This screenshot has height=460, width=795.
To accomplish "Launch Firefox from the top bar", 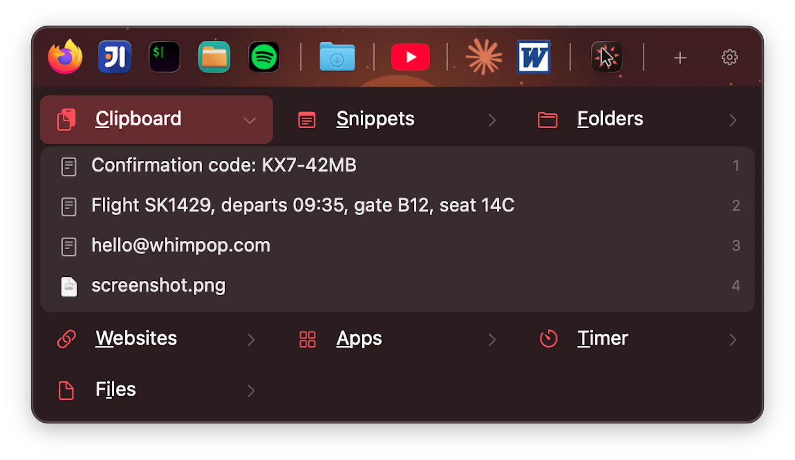I will coord(65,57).
